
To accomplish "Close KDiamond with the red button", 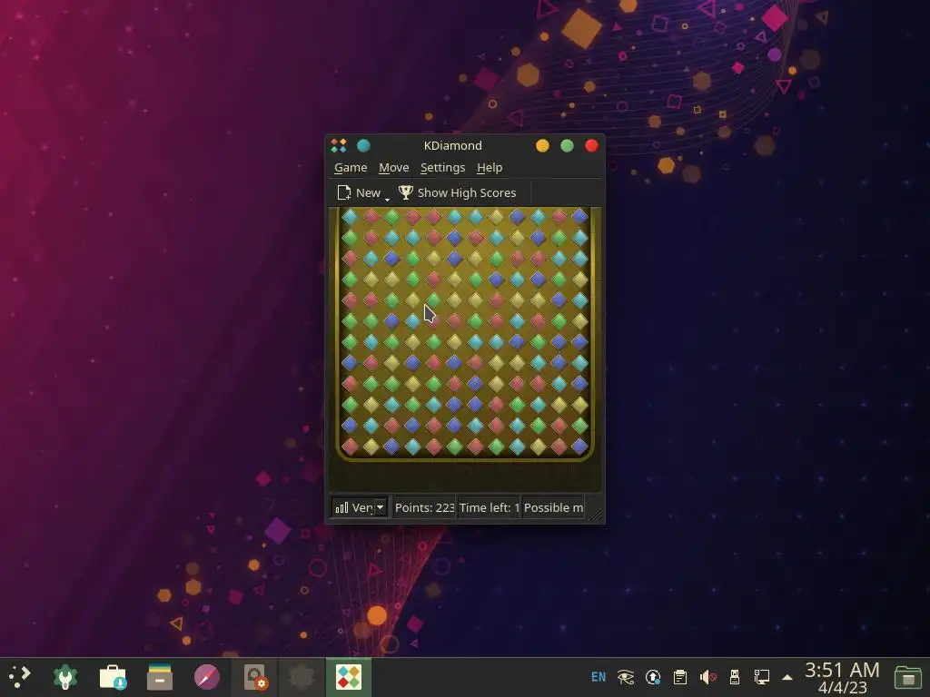I will coord(591,146).
